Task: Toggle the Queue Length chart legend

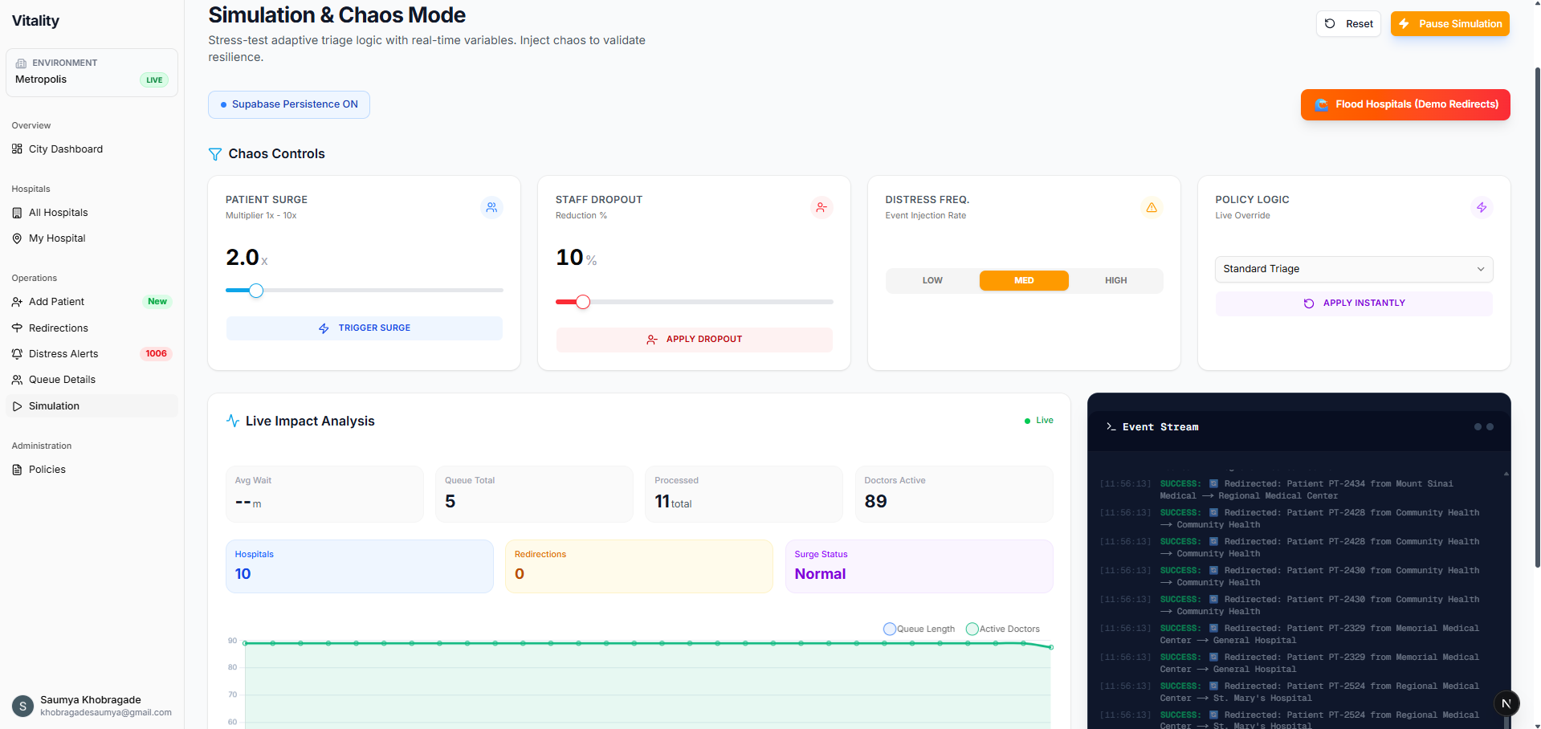Action: pyautogui.click(x=919, y=629)
